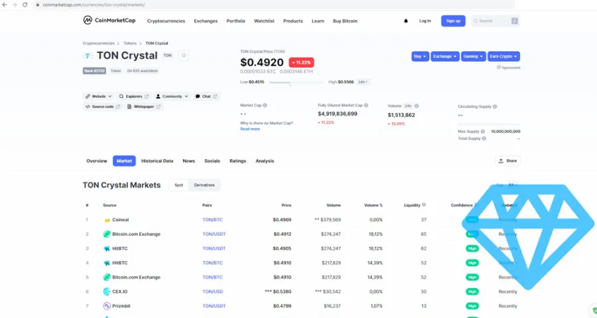The width and height of the screenshot is (597, 318).
Task: Click the circulating supply progress bar
Action: (489, 124)
